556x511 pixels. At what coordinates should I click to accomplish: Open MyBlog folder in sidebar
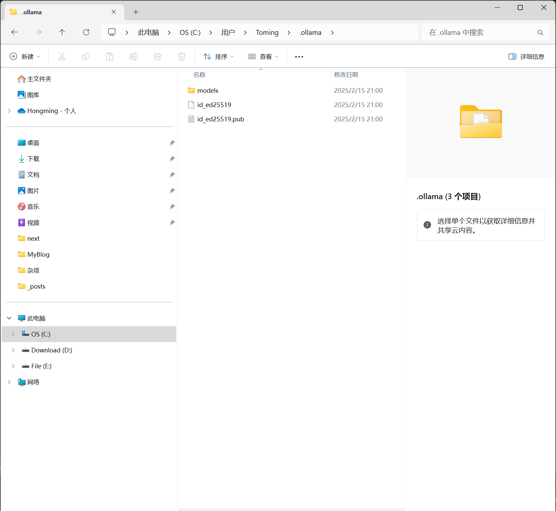pyautogui.click(x=38, y=254)
